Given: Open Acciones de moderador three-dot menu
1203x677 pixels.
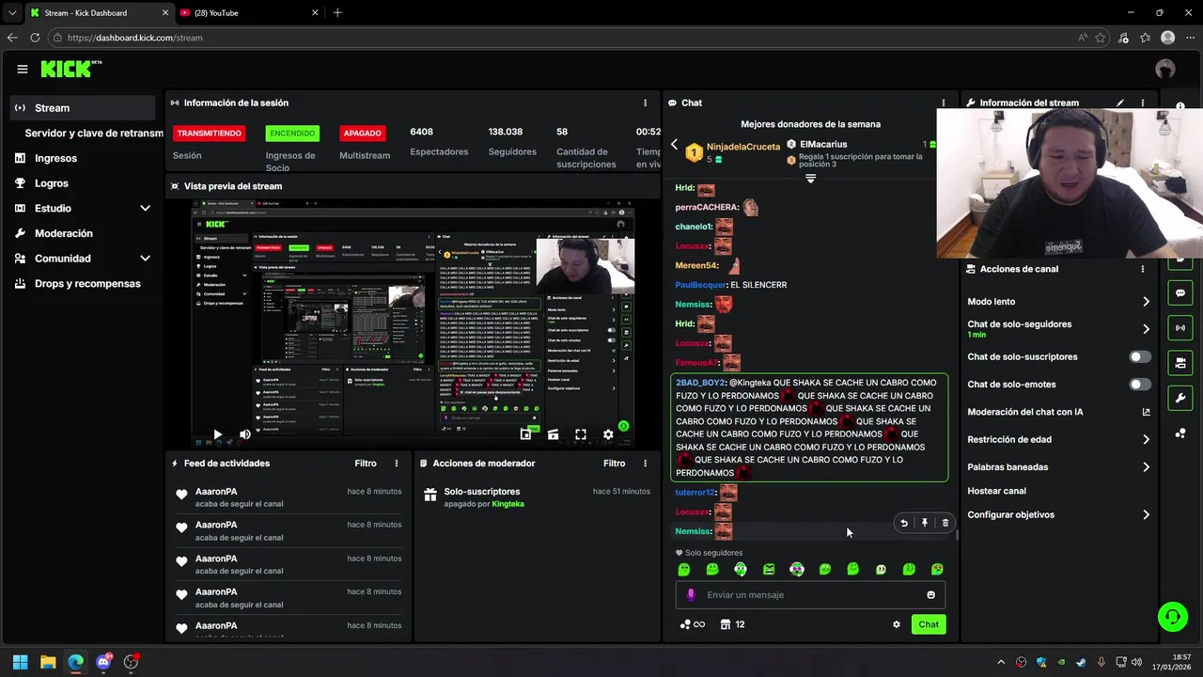Looking at the screenshot, I should tap(645, 464).
